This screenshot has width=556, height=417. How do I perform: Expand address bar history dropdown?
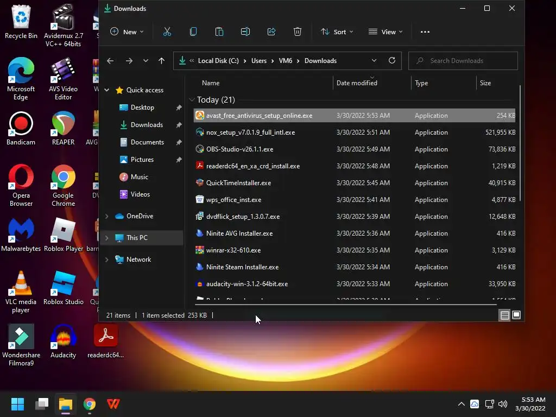click(x=374, y=61)
